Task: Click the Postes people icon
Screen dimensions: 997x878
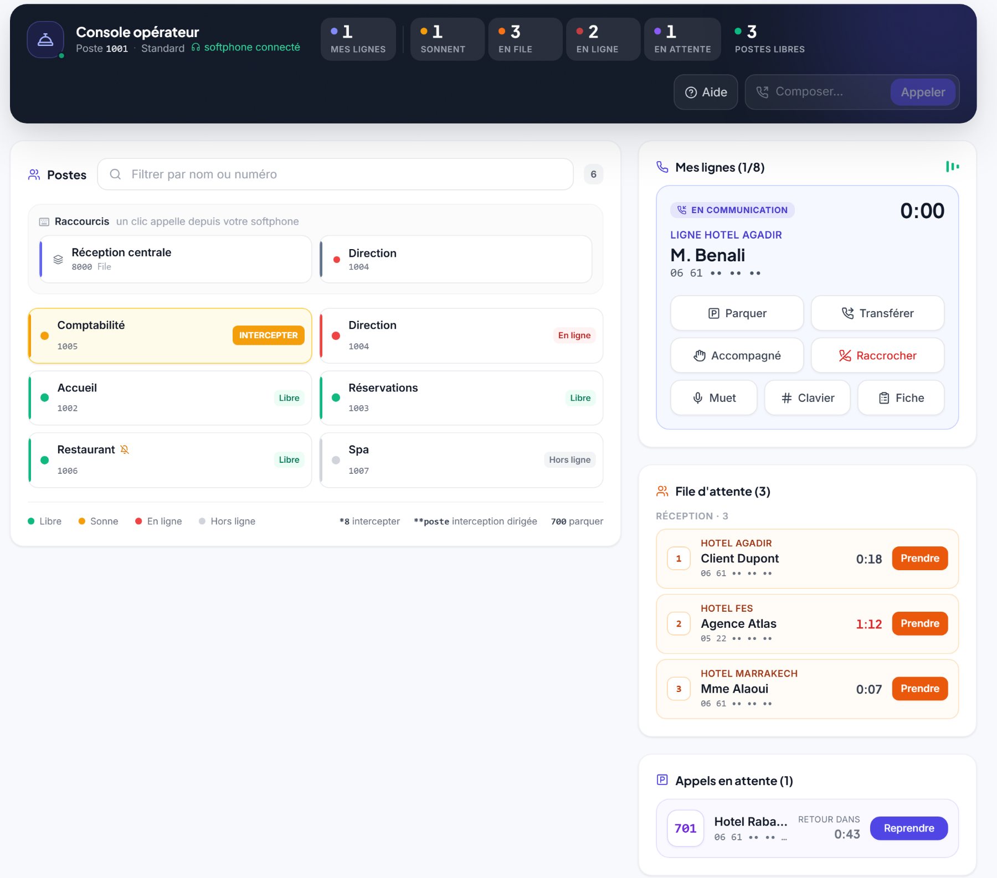Action: 34,175
